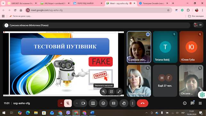206x116 pixels.
Task: Switch to the ПЕРЕГЛЯД ФАЙЛУ tab
Action: click(88, 4)
